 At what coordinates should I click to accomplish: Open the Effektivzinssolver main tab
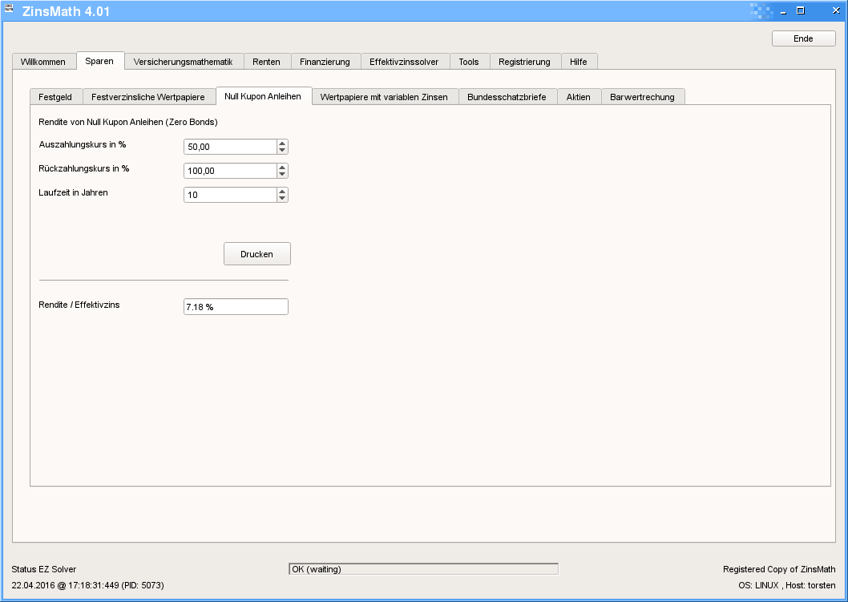404,62
